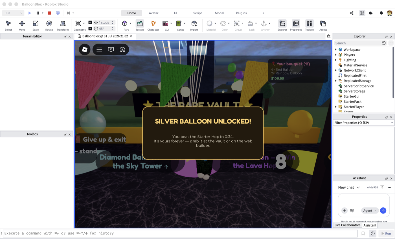Click the Play button

tap(30, 13)
